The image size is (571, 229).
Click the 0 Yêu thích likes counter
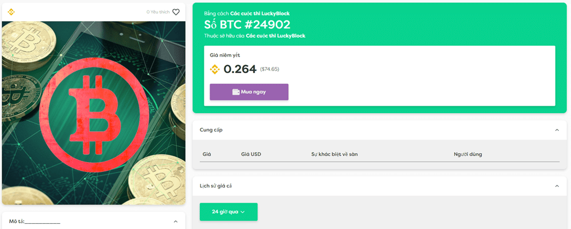tap(158, 12)
